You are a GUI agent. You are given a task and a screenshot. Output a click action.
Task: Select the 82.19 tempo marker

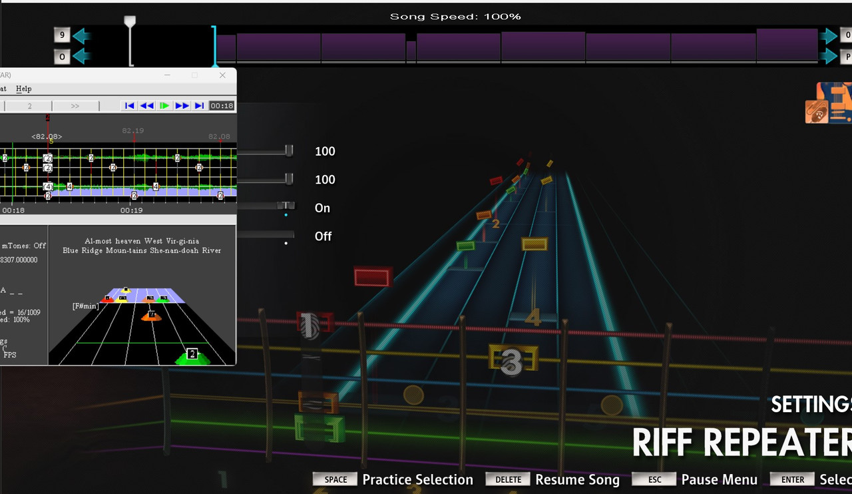point(133,131)
